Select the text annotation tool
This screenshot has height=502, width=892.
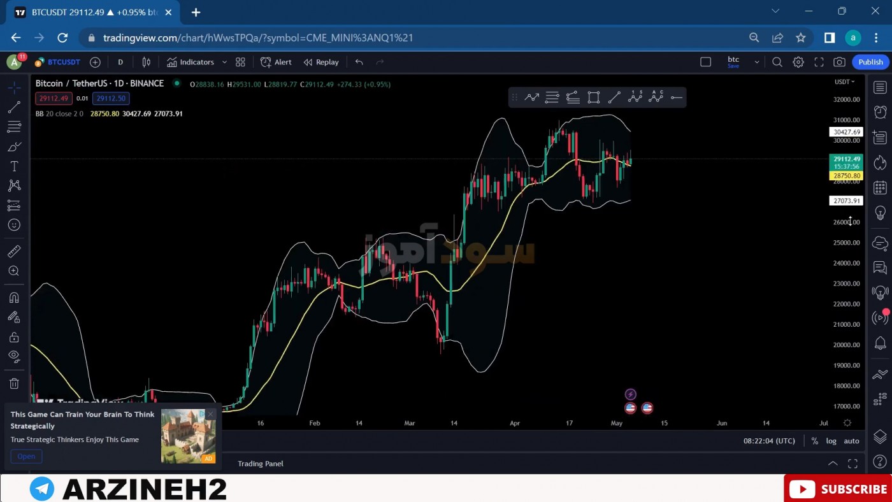pyautogui.click(x=14, y=166)
